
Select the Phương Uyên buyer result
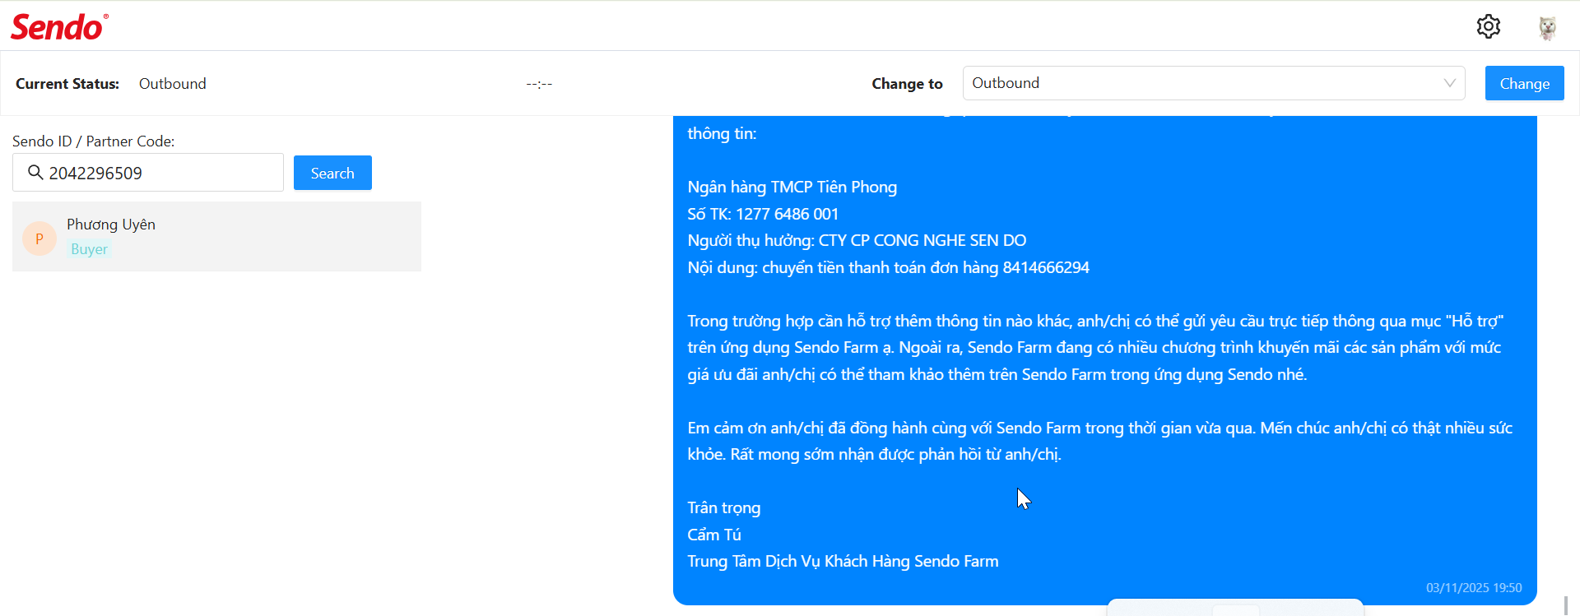click(216, 236)
